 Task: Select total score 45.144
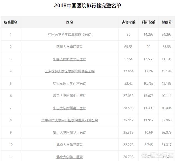click(x=166, y=71)
